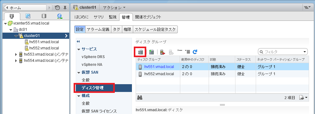Open navigator history clock icon
315x114 pixels.
click(x=57, y=7)
